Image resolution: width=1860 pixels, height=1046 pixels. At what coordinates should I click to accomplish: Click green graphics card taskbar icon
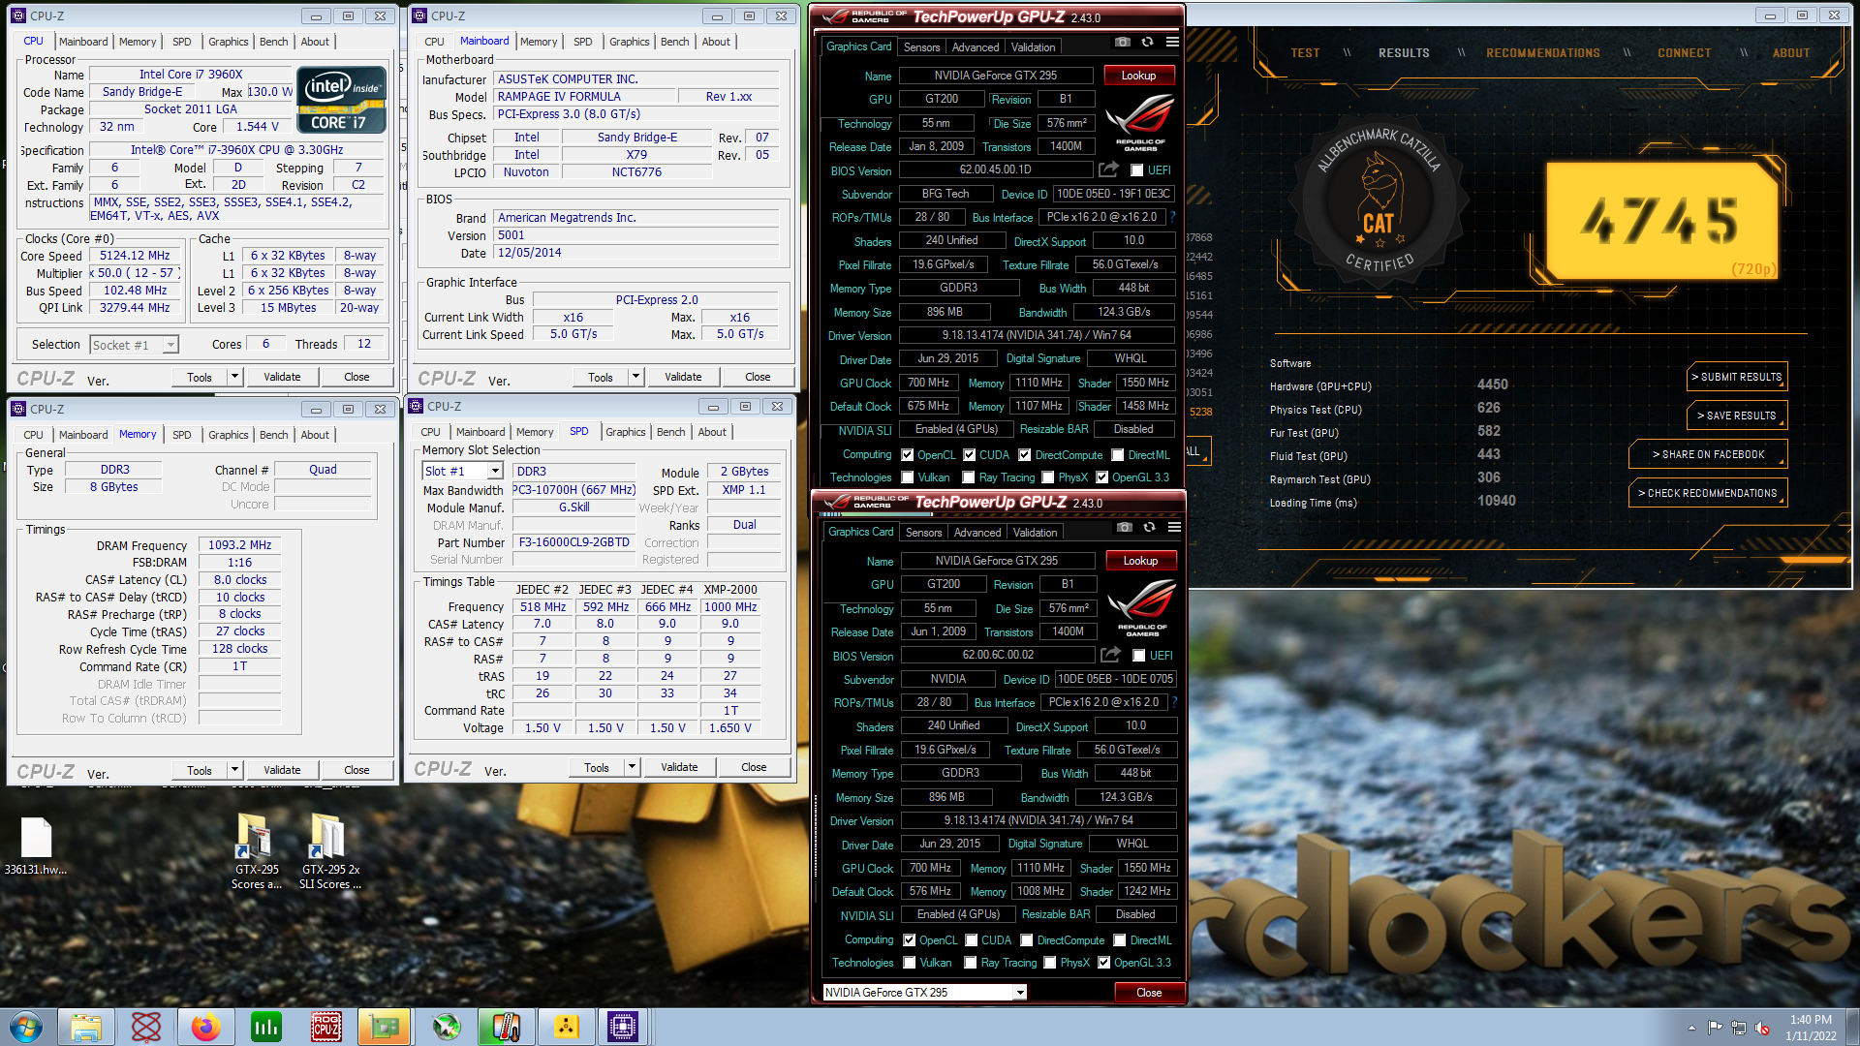[x=385, y=1027]
